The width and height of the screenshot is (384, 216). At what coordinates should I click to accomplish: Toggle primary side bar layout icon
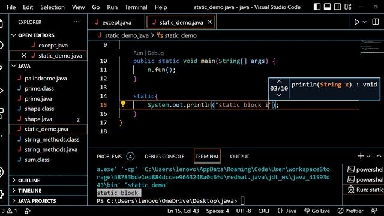point(317,7)
